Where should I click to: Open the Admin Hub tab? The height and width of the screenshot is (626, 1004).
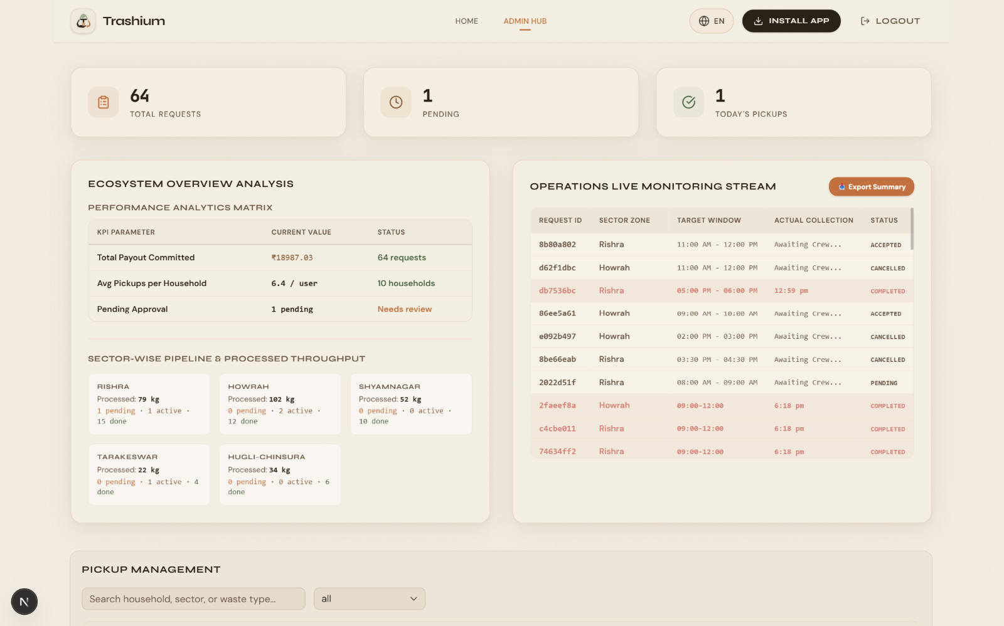pos(525,21)
